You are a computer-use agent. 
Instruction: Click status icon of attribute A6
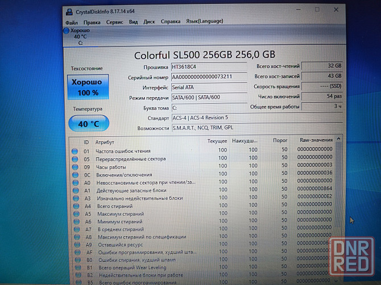(x=77, y=221)
